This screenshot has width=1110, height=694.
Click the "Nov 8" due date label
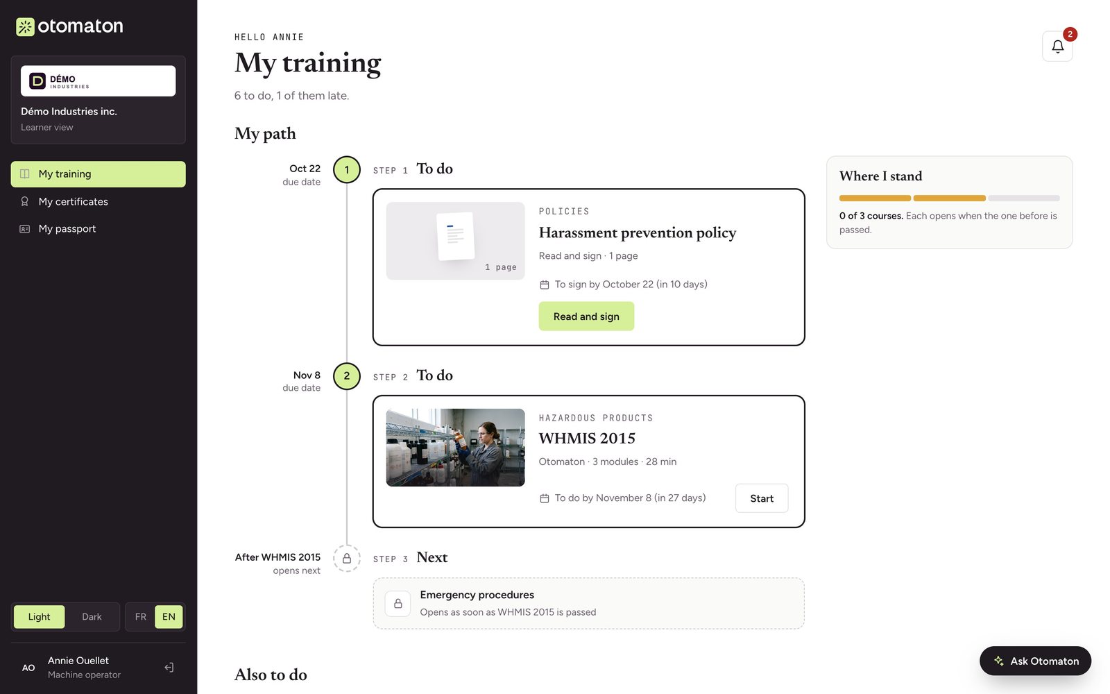click(x=307, y=375)
